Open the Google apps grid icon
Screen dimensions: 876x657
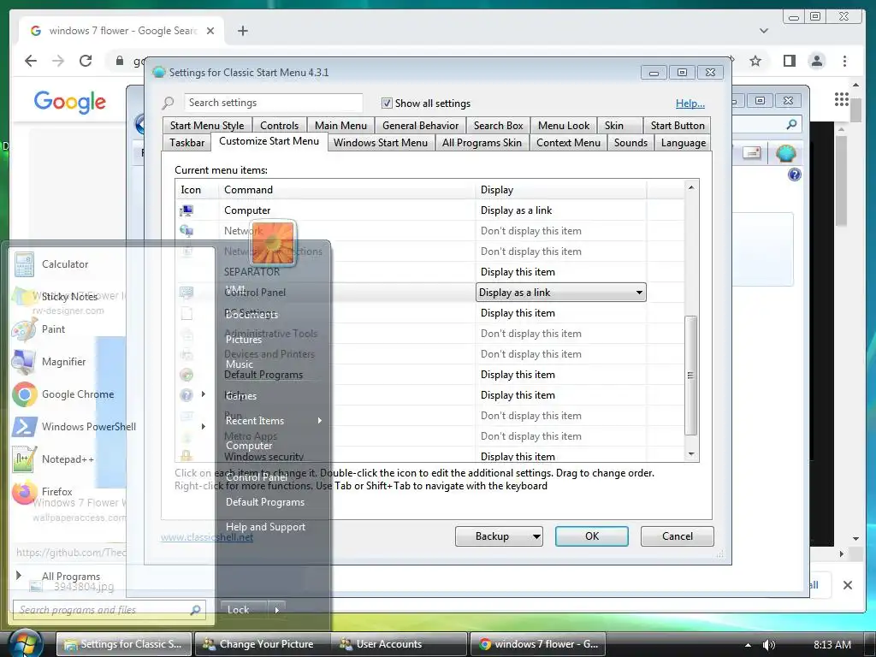point(842,99)
